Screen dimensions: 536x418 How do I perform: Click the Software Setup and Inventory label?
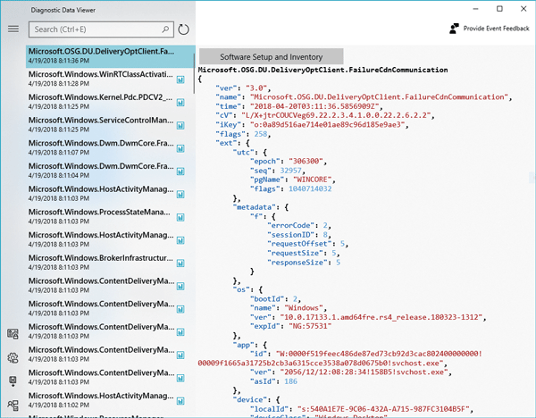271,57
